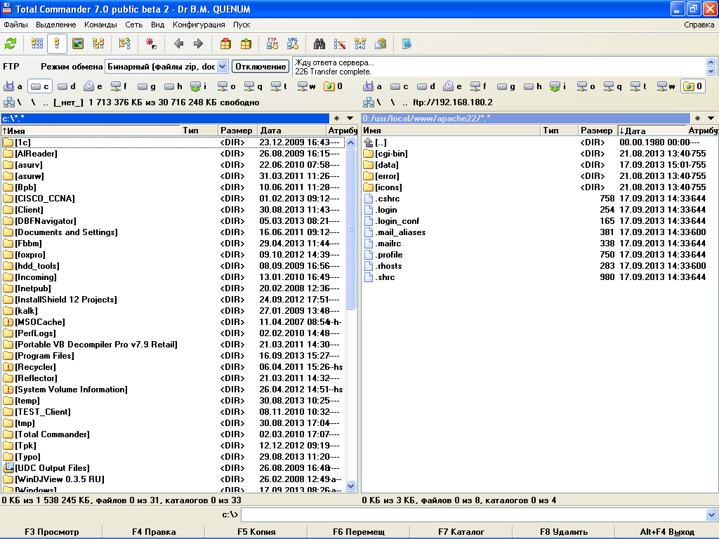Select floppy drive a in left panel
The image size is (719, 539).
click(x=13, y=86)
